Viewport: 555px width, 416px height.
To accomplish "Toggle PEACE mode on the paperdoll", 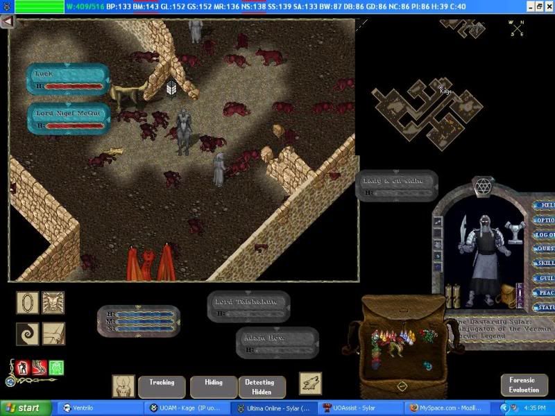I will click(x=545, y=293).
